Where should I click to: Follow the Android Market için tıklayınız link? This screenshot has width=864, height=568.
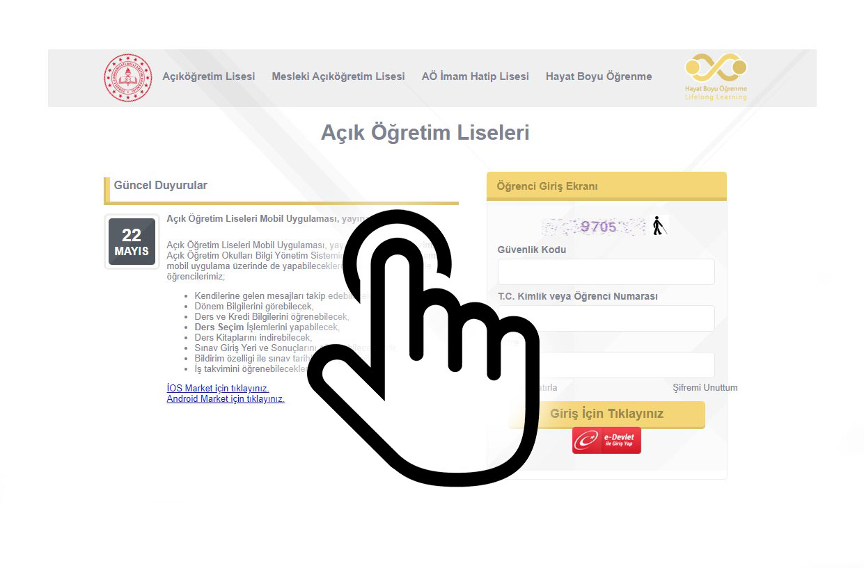tap(226, 398)
